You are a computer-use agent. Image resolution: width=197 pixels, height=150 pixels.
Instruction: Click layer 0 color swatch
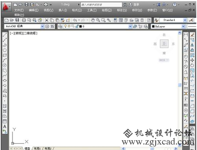[x=81, y=27]
